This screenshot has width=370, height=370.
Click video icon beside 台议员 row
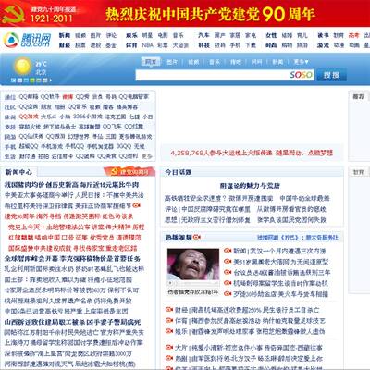point(228,272)
